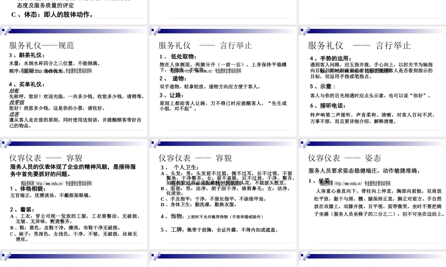446x267 pixels.
Task: Click the text 原则上都给客人让路
Action: tap(223, 106)
